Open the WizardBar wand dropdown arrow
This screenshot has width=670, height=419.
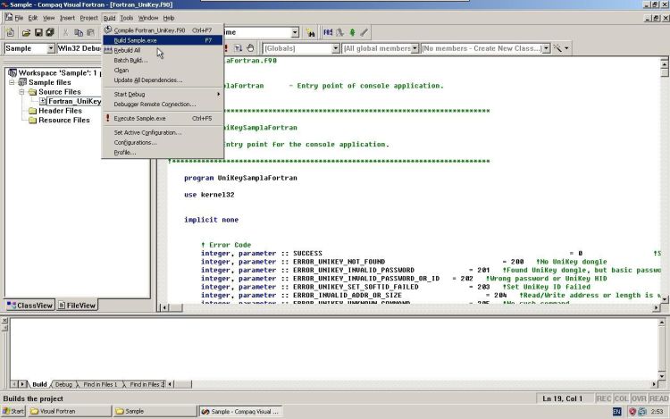point(566,48)
